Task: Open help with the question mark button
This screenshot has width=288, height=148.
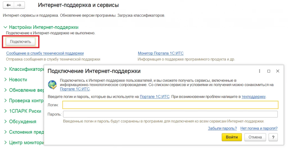Action: tap(273, 137)
